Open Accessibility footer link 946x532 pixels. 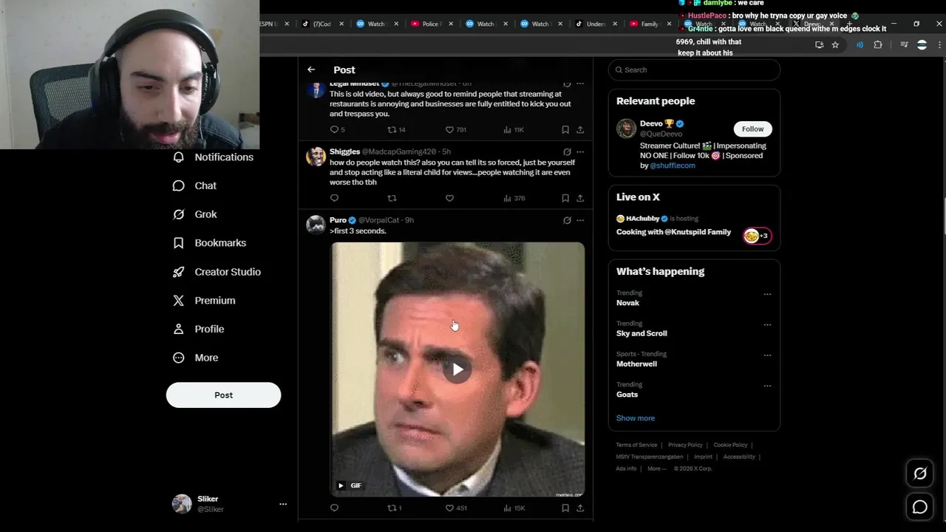pyautogui.click(x=739, y=457)
